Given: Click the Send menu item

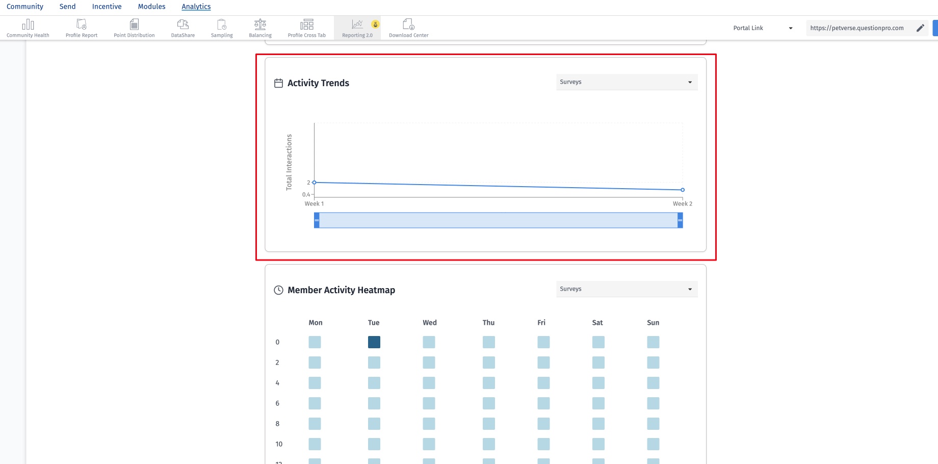Looking at the screenshot, I should coord(67,7).
